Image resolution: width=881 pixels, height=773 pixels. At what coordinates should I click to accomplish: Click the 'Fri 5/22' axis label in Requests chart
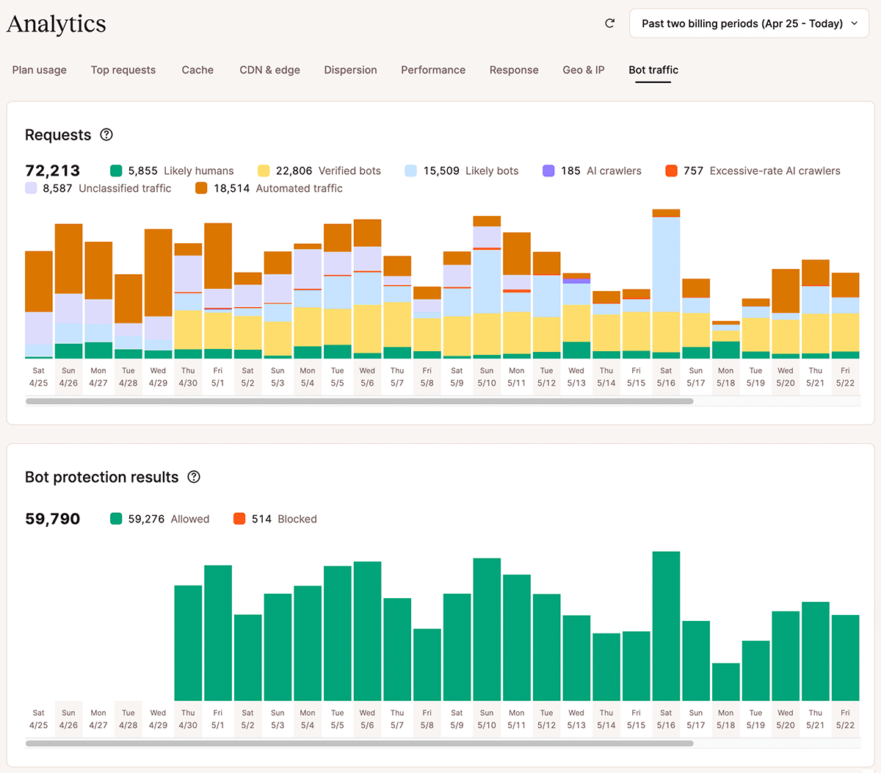[x=845, y=377]
